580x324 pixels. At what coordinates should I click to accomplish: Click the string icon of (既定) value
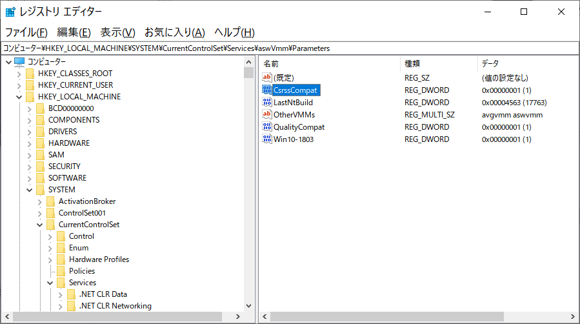tap(266, 77)
